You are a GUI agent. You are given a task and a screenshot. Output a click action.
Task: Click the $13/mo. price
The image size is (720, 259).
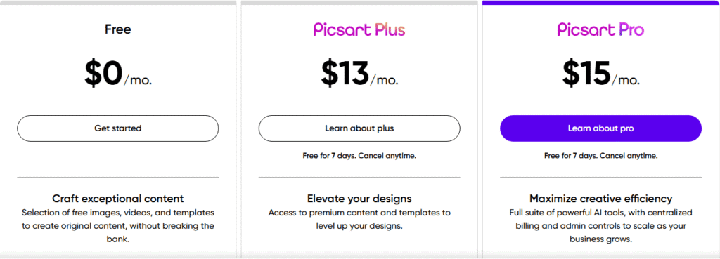pyautogui.click(x=359, y=74)
